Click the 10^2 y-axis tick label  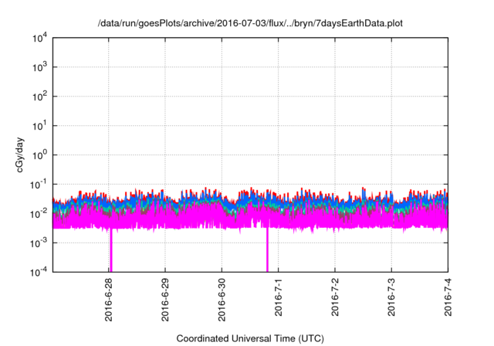(x=39, y=97)
